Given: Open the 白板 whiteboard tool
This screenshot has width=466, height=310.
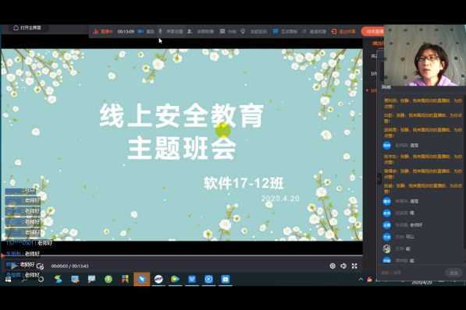Looking at the screenshot, I should 228,31.
